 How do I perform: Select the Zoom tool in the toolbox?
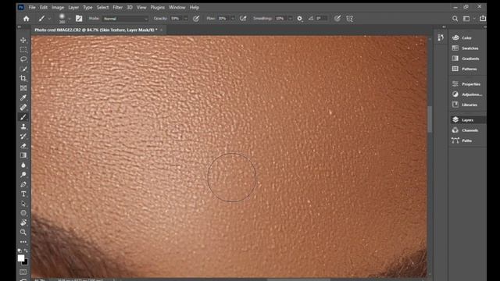pyautogui.click(x=23, y=233)
